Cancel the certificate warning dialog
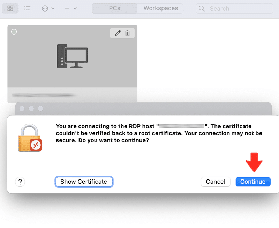Screen dimensions: 279x228 216,182
